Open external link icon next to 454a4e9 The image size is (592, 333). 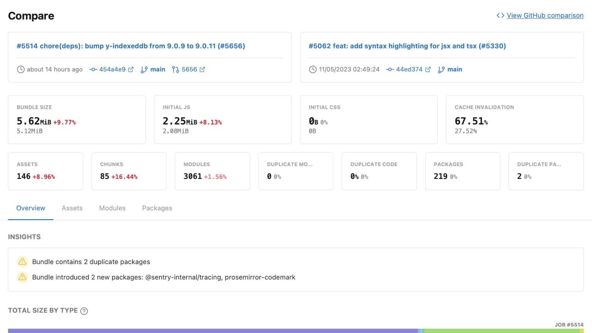coord(131,69)
